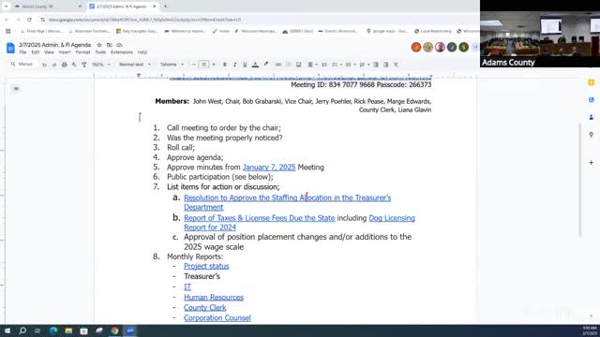Toggle italic formatting in the toolbar
The width and height of the screenshot is (600, 337).
[x=234, y=65]
